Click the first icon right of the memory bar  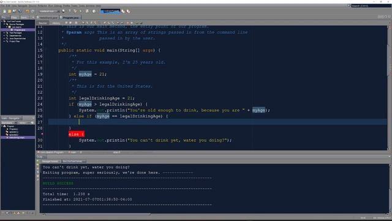coord(123,11)
